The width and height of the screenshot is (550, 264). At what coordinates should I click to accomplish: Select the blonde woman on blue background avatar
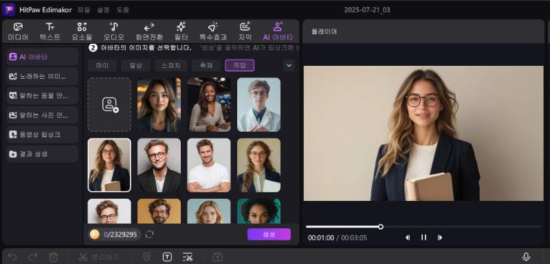click(209, 211)
